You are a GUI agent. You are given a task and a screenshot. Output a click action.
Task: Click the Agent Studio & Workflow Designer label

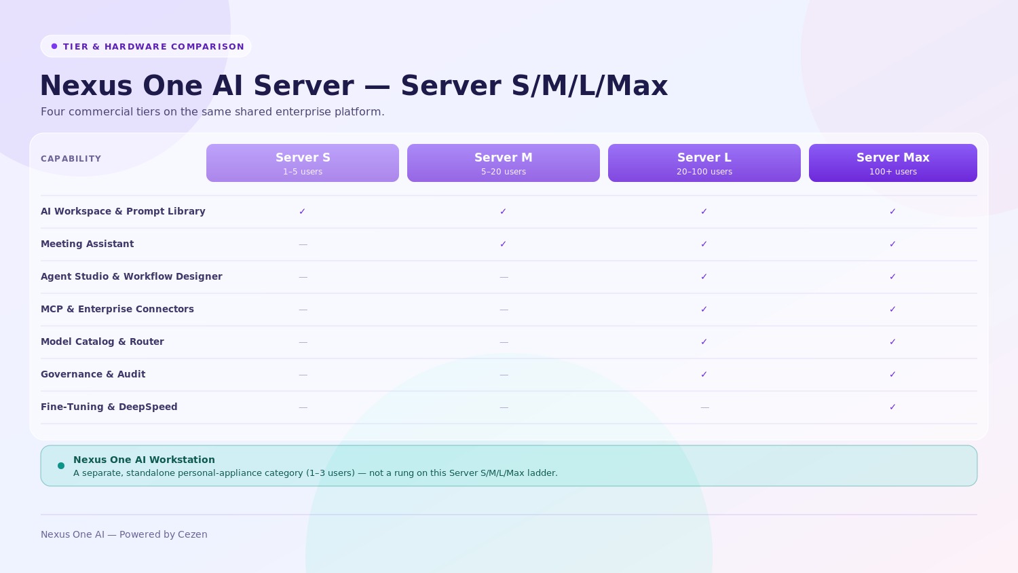coord(132,276)
